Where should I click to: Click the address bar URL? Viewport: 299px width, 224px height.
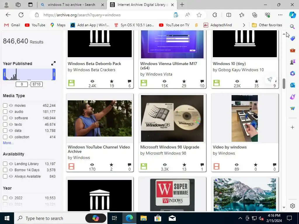pos(82,15)
